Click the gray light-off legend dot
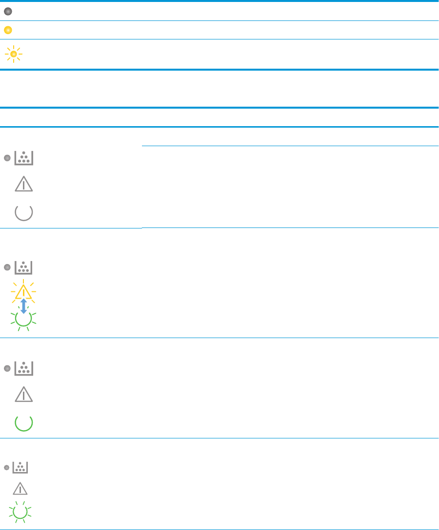 click(8, 12)
